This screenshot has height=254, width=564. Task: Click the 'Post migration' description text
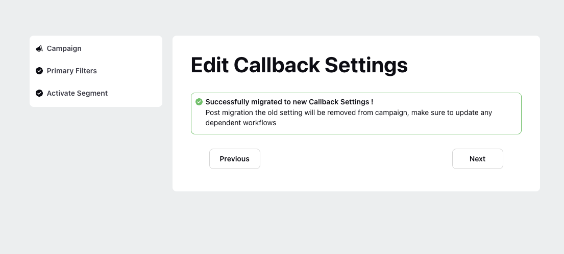coord(349,118)
